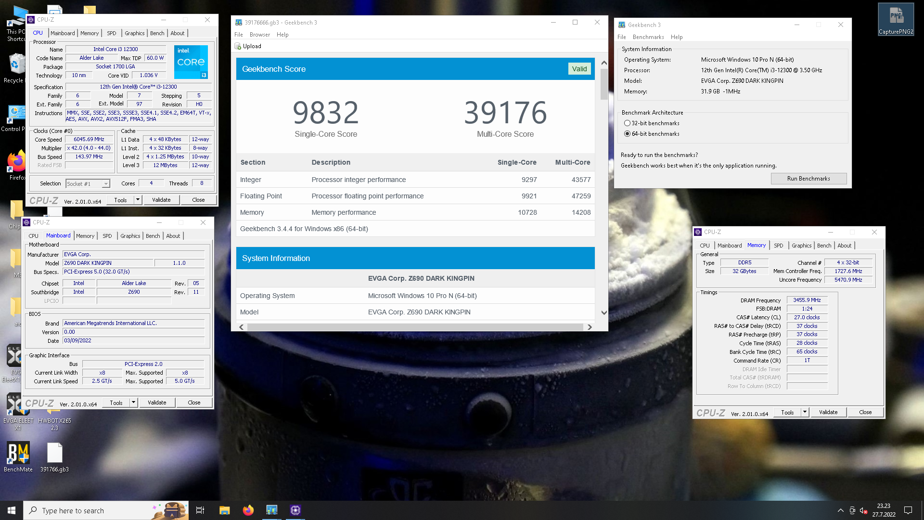Switch to Graphics tab in CPU-Z Mainboard window
This screenshot has height=520, width=924.
[x=130, y=236]
